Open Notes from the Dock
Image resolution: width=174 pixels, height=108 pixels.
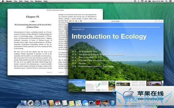tap(71, 103)
